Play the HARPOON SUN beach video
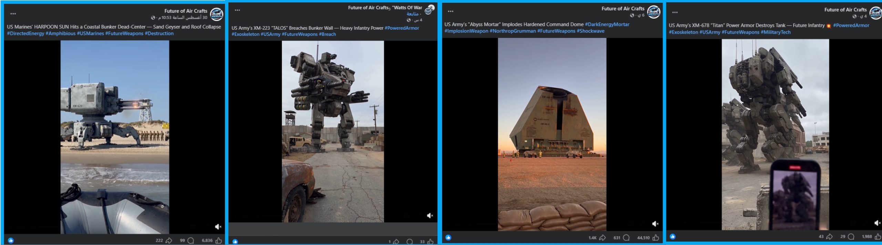The height and width of the screenshot is (245, 882). (115, 137)
